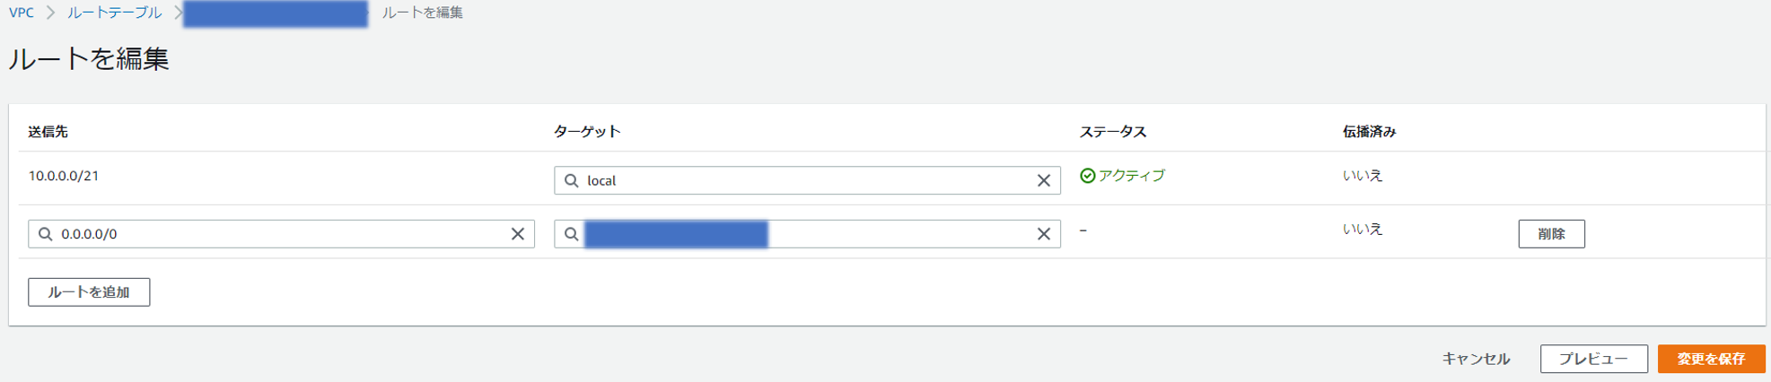
Task: Open the second route target combo box
Action: (x=807, y=234)
